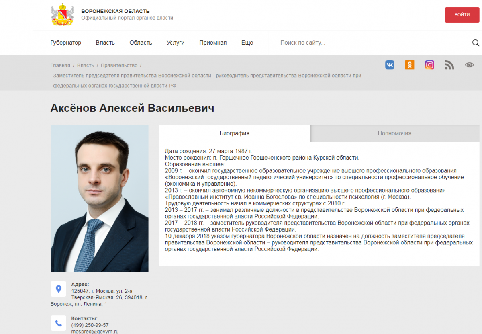Switch to the Полномочия tab
Viewport: 482px width, 334px height.
pos(395,133)
